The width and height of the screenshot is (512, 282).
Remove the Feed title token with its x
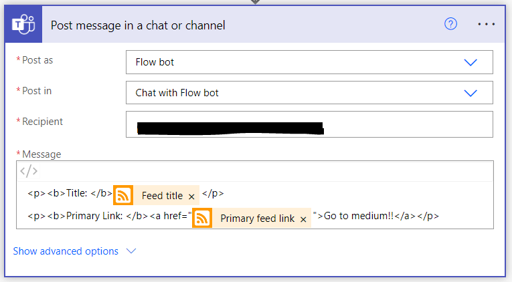[x=191, y=196]
